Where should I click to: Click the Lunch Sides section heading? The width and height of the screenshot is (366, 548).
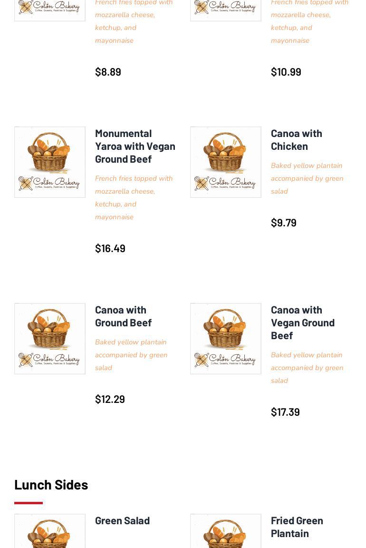[x=51, y=484]
